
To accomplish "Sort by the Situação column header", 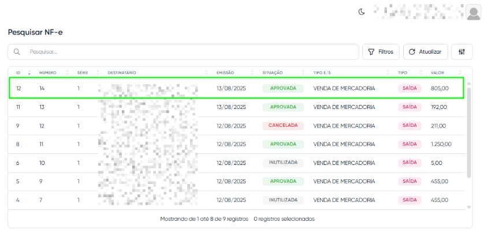I will (x=273, y=73).
